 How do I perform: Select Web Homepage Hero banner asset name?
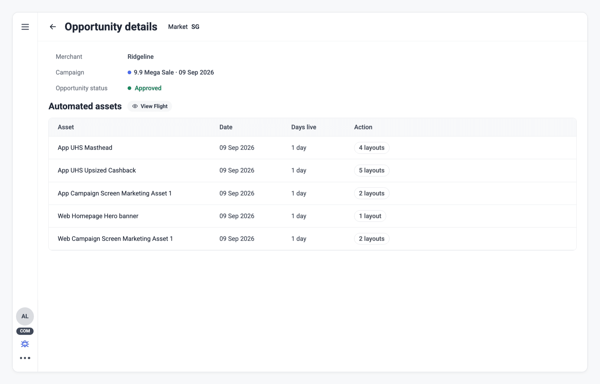pyautogui.click(x=98, y=216)
